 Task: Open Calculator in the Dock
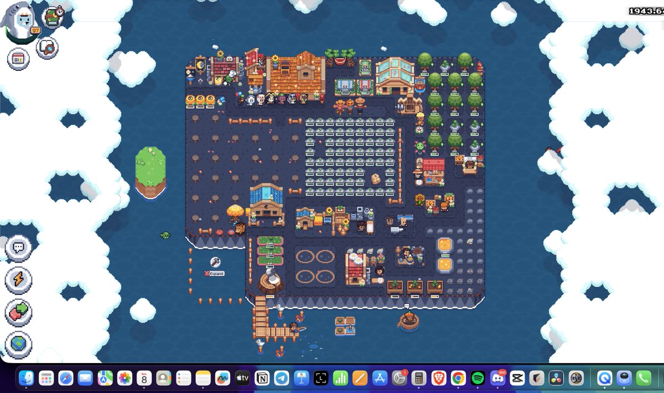click(419, 378)
